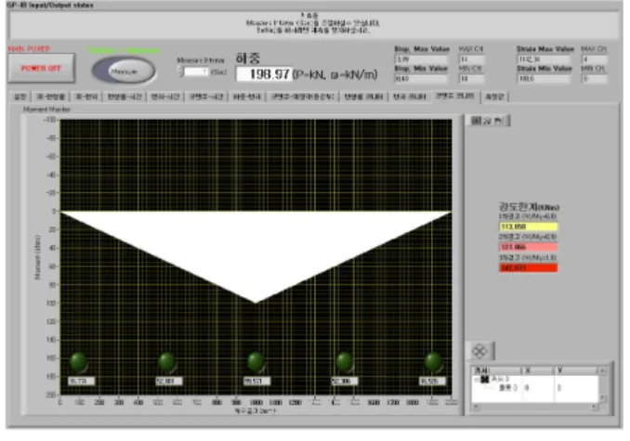Click the load value field showing 198.97
Viewport: 630px width, 441px height.
(265, 74)
